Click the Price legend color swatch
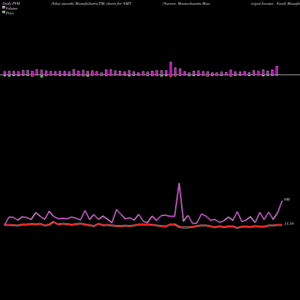 (x=4, y=12)
